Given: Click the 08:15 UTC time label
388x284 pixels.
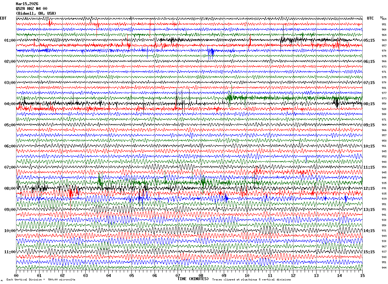Looking at the screenshot, I should pos(369,104).
